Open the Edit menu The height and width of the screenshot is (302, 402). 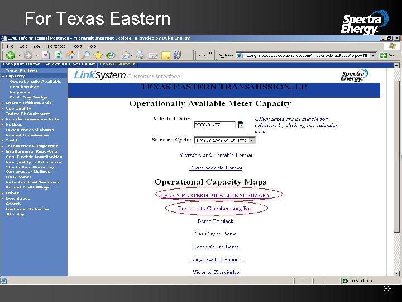[x=23, y=46]
